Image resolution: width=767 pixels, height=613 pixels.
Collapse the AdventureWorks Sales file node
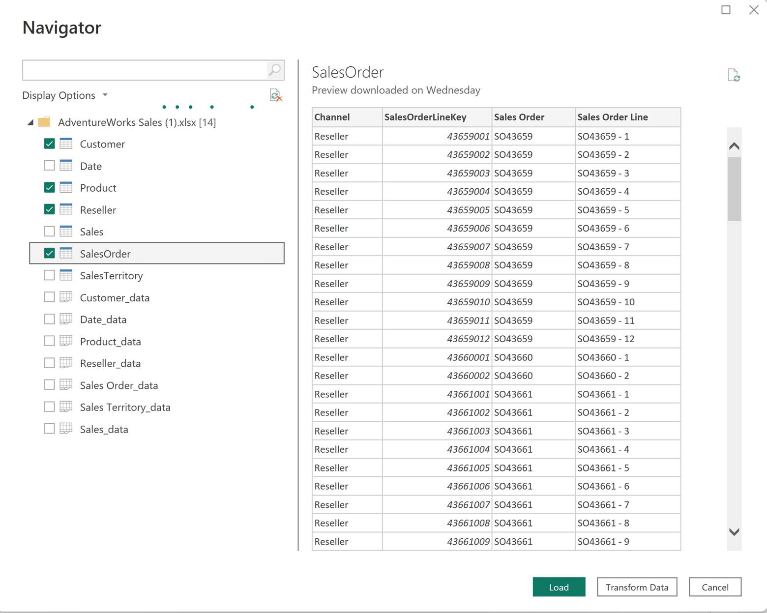[30, 122]
